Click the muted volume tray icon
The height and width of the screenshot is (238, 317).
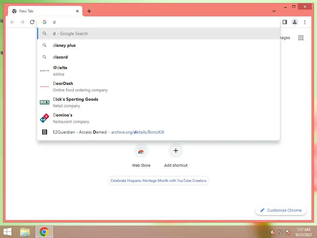[273, 232]
